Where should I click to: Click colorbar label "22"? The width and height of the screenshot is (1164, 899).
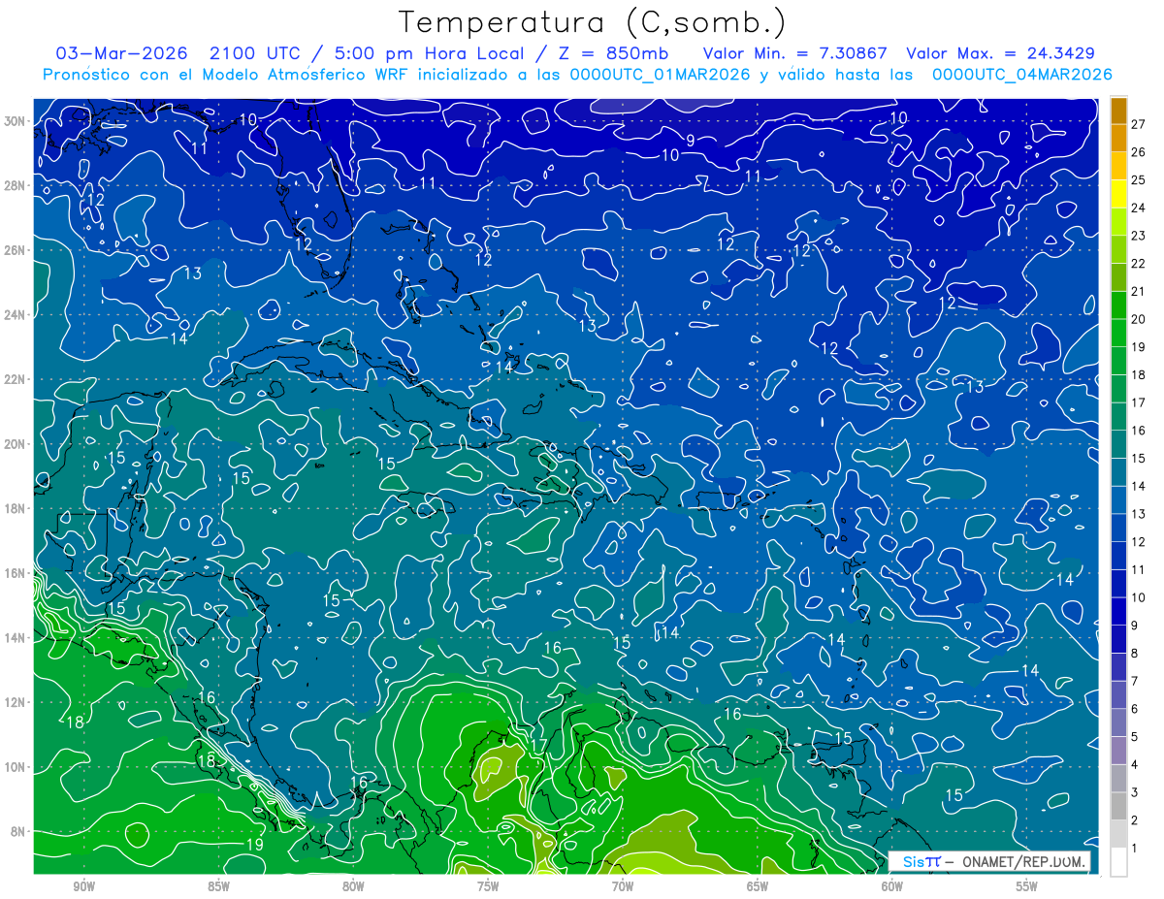(1138, 264)
